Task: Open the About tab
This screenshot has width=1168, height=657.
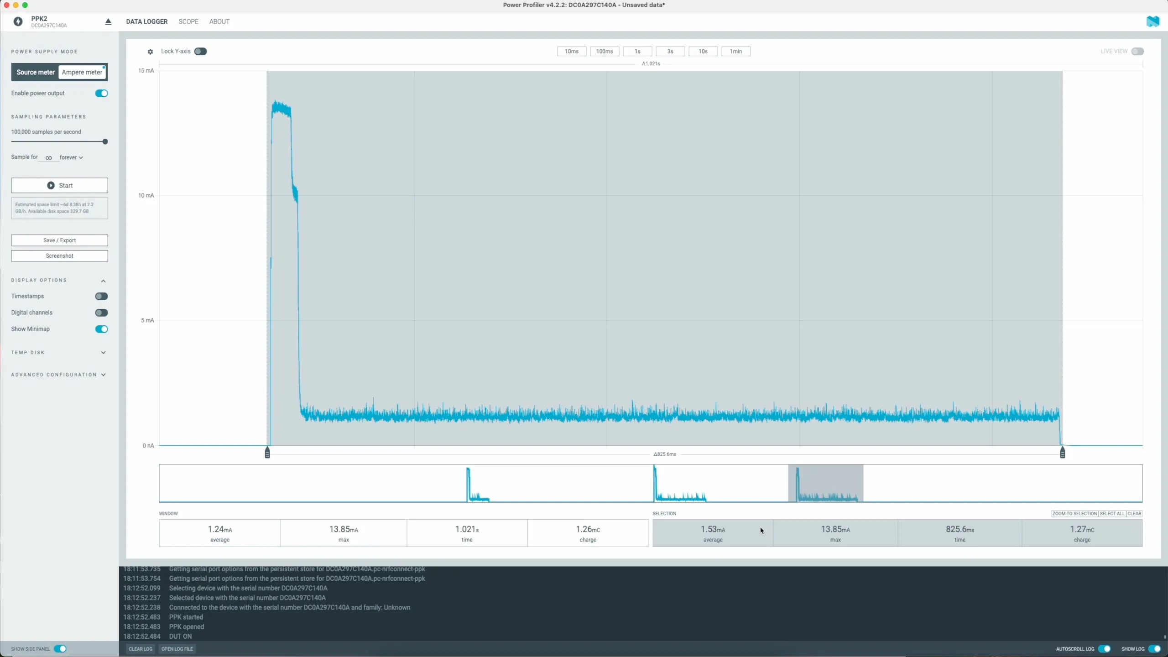Action: pos(219,21)
